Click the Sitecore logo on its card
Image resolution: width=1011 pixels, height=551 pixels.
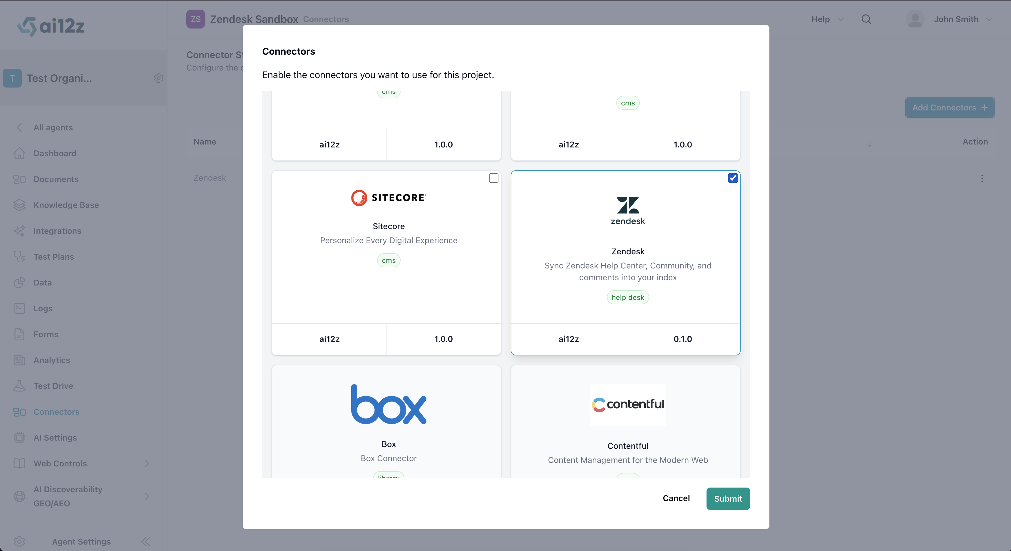point(389,198)
